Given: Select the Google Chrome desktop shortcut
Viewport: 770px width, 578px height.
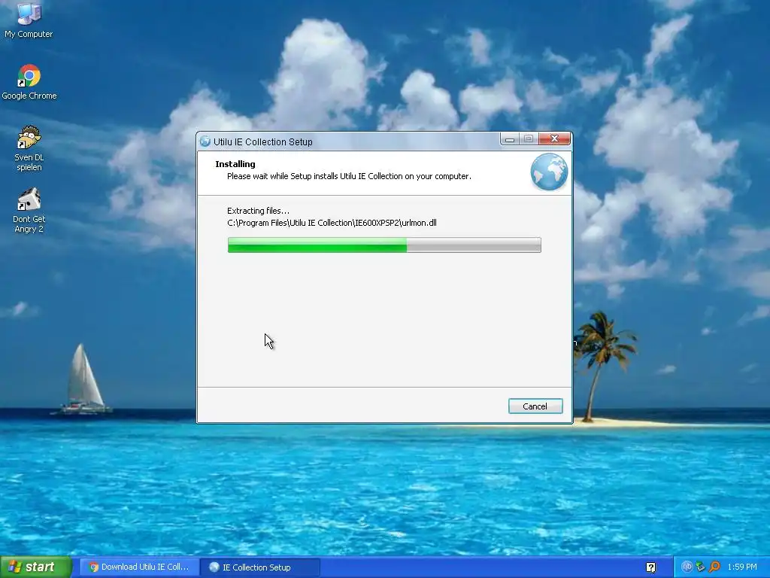Looking at the screenshot, I should point(29,82).
